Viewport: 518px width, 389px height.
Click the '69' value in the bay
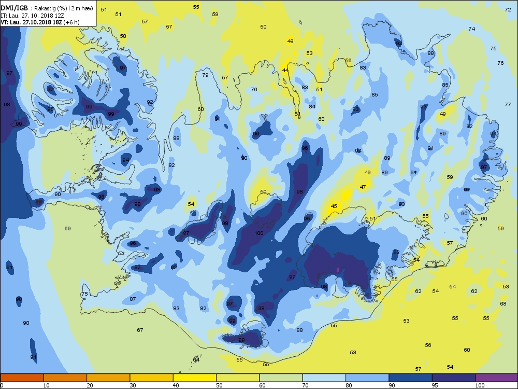[x=68, y=229]
